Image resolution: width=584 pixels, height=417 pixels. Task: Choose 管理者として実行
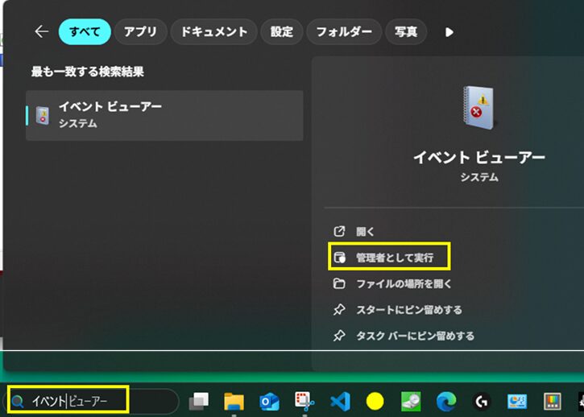tap(395, 258)
